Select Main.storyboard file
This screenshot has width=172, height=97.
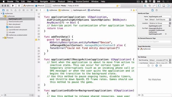coord(14,24)
